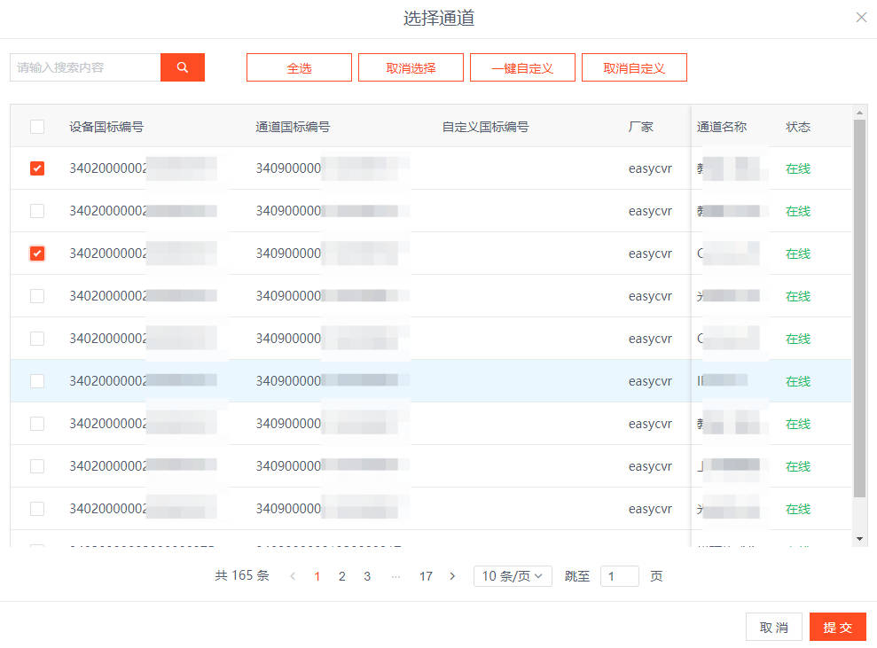
Task: Click the 取消自定义 button
Action: [x=634, y=67]
